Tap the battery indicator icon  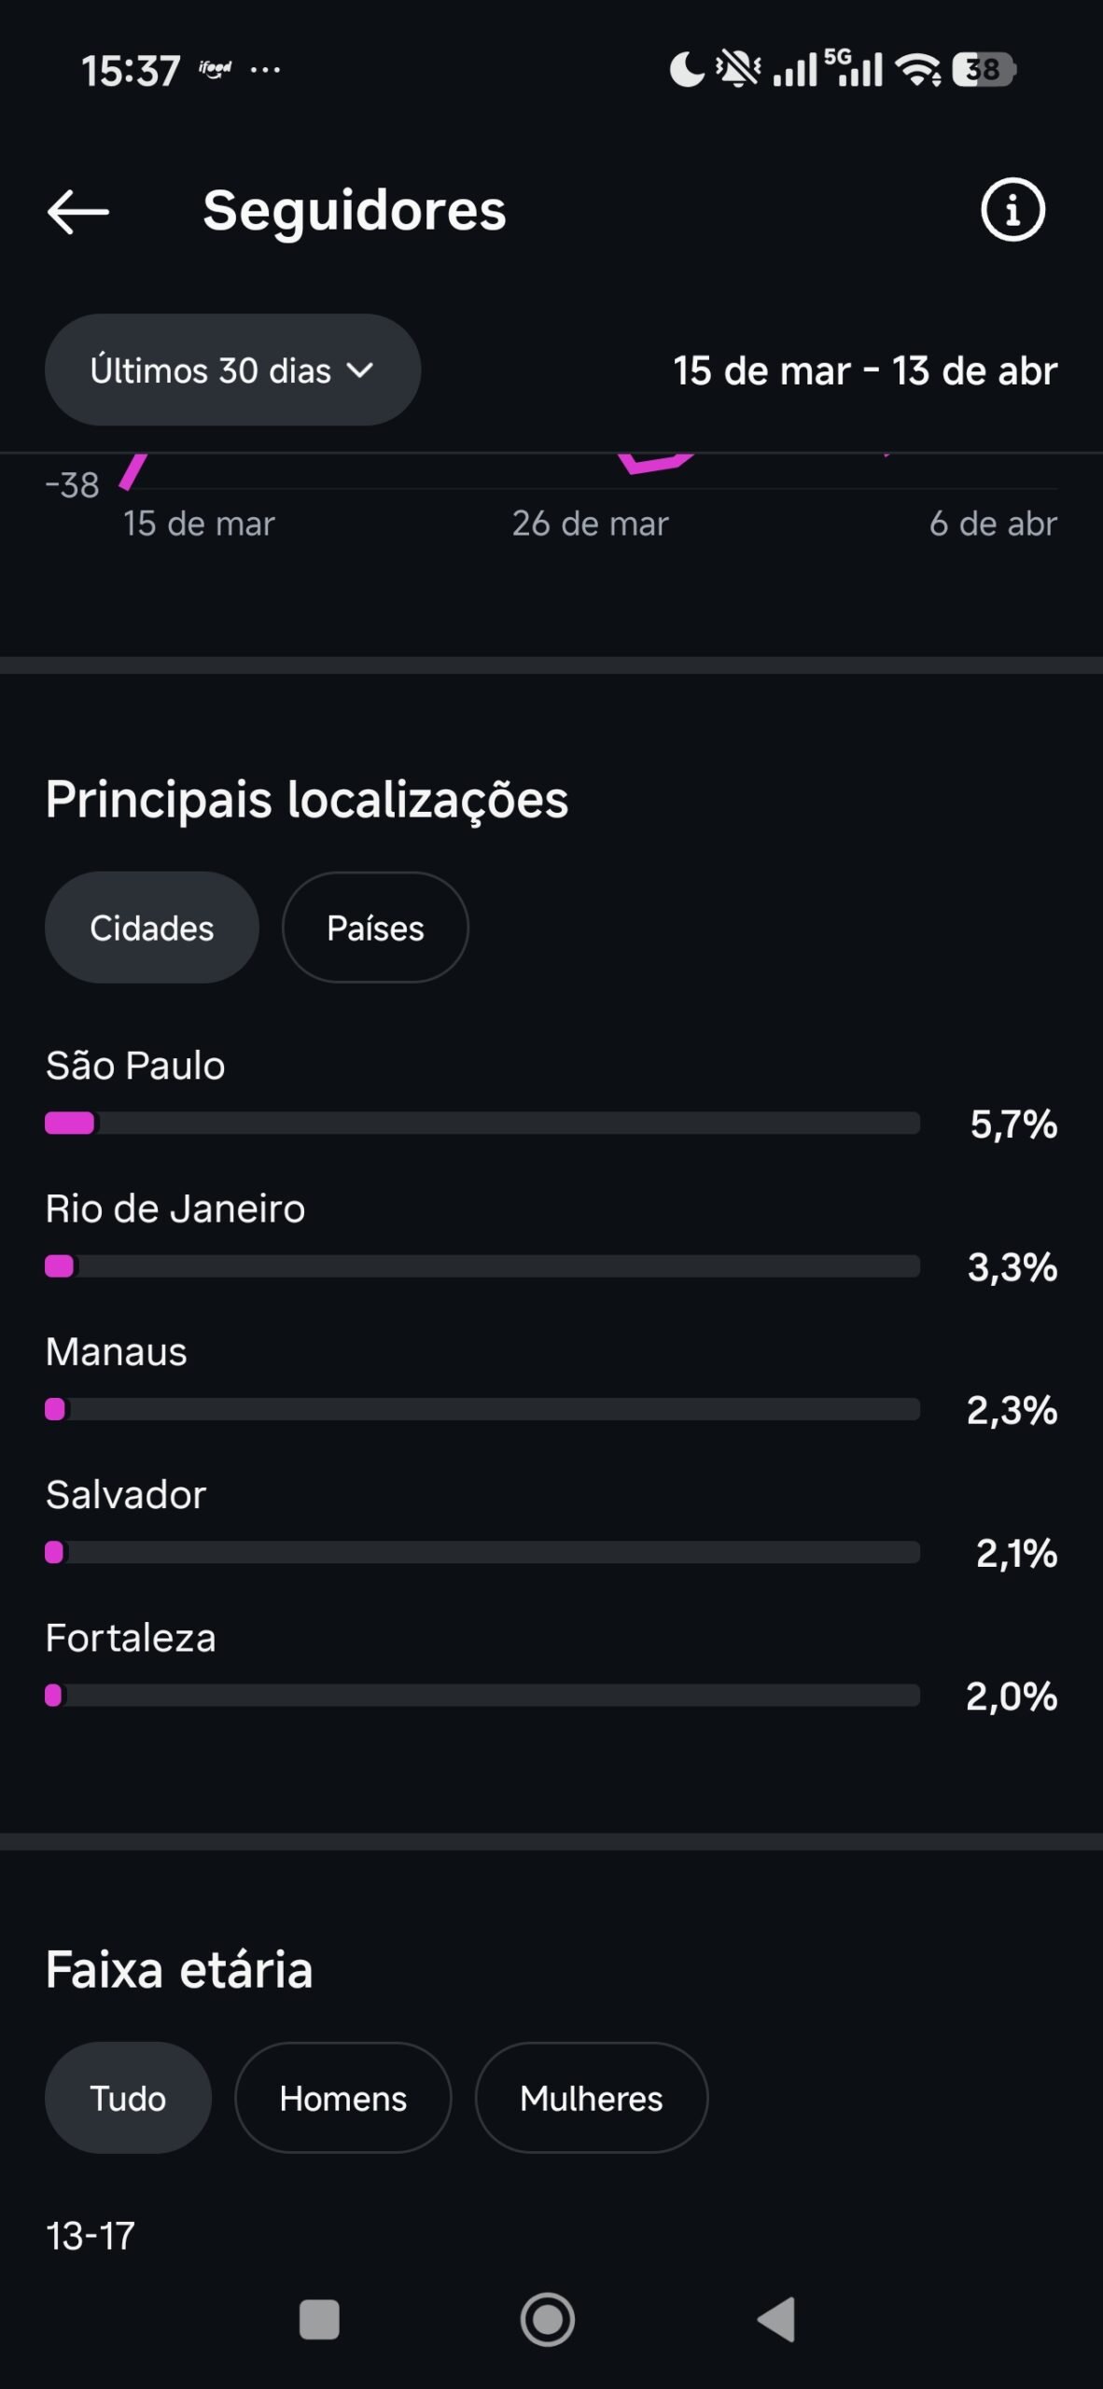984,70
